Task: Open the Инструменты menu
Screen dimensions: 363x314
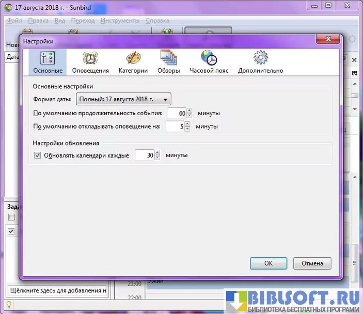Action: 120,21
